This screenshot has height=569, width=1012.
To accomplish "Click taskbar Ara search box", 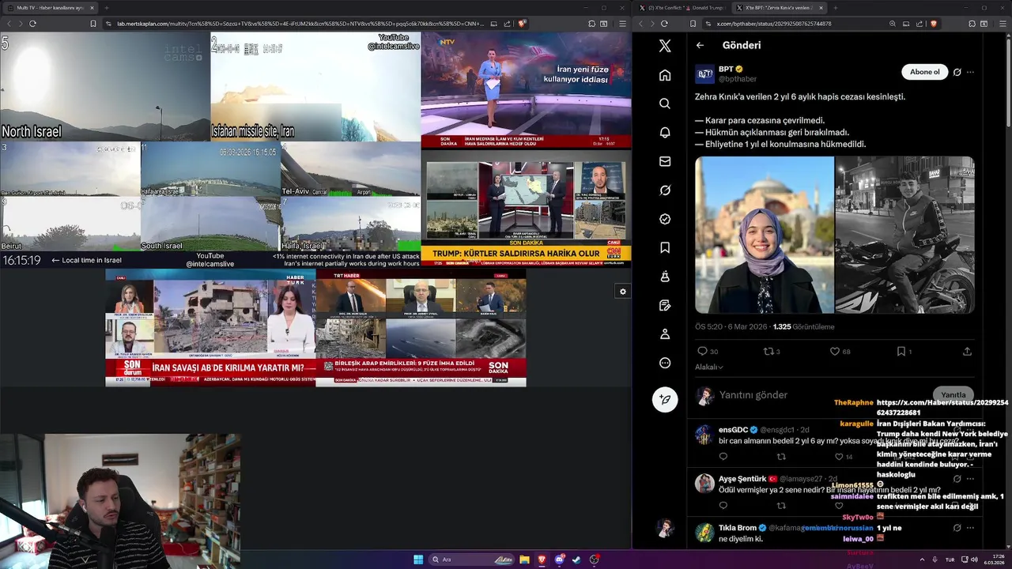I will tap(472, 560).
